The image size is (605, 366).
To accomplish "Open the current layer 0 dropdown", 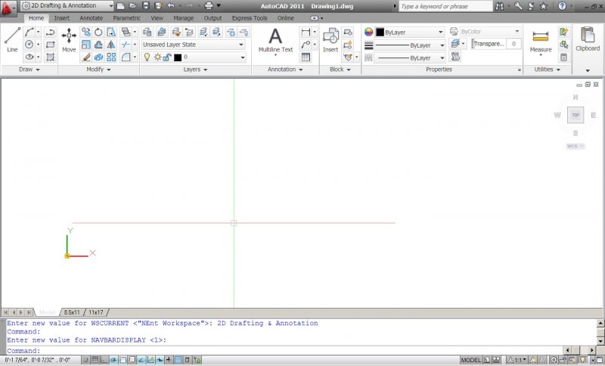I will pos(194,57).
